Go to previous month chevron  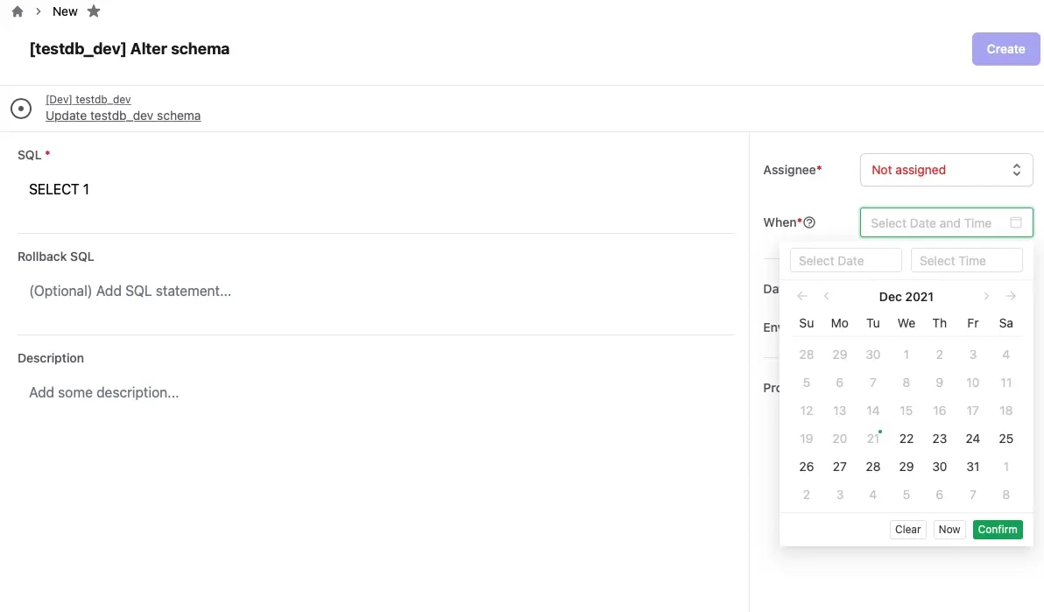click(826, 296)
